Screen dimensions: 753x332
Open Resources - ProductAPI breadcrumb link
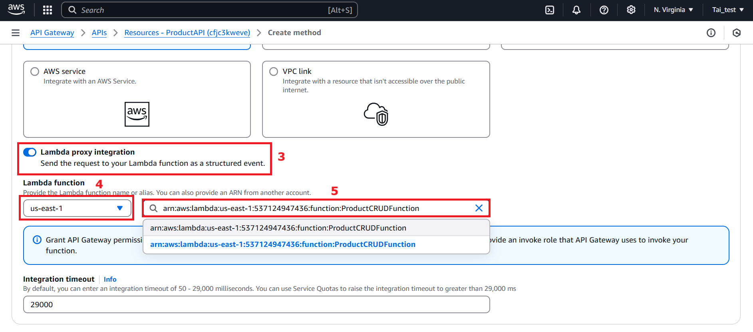point(187,33)
